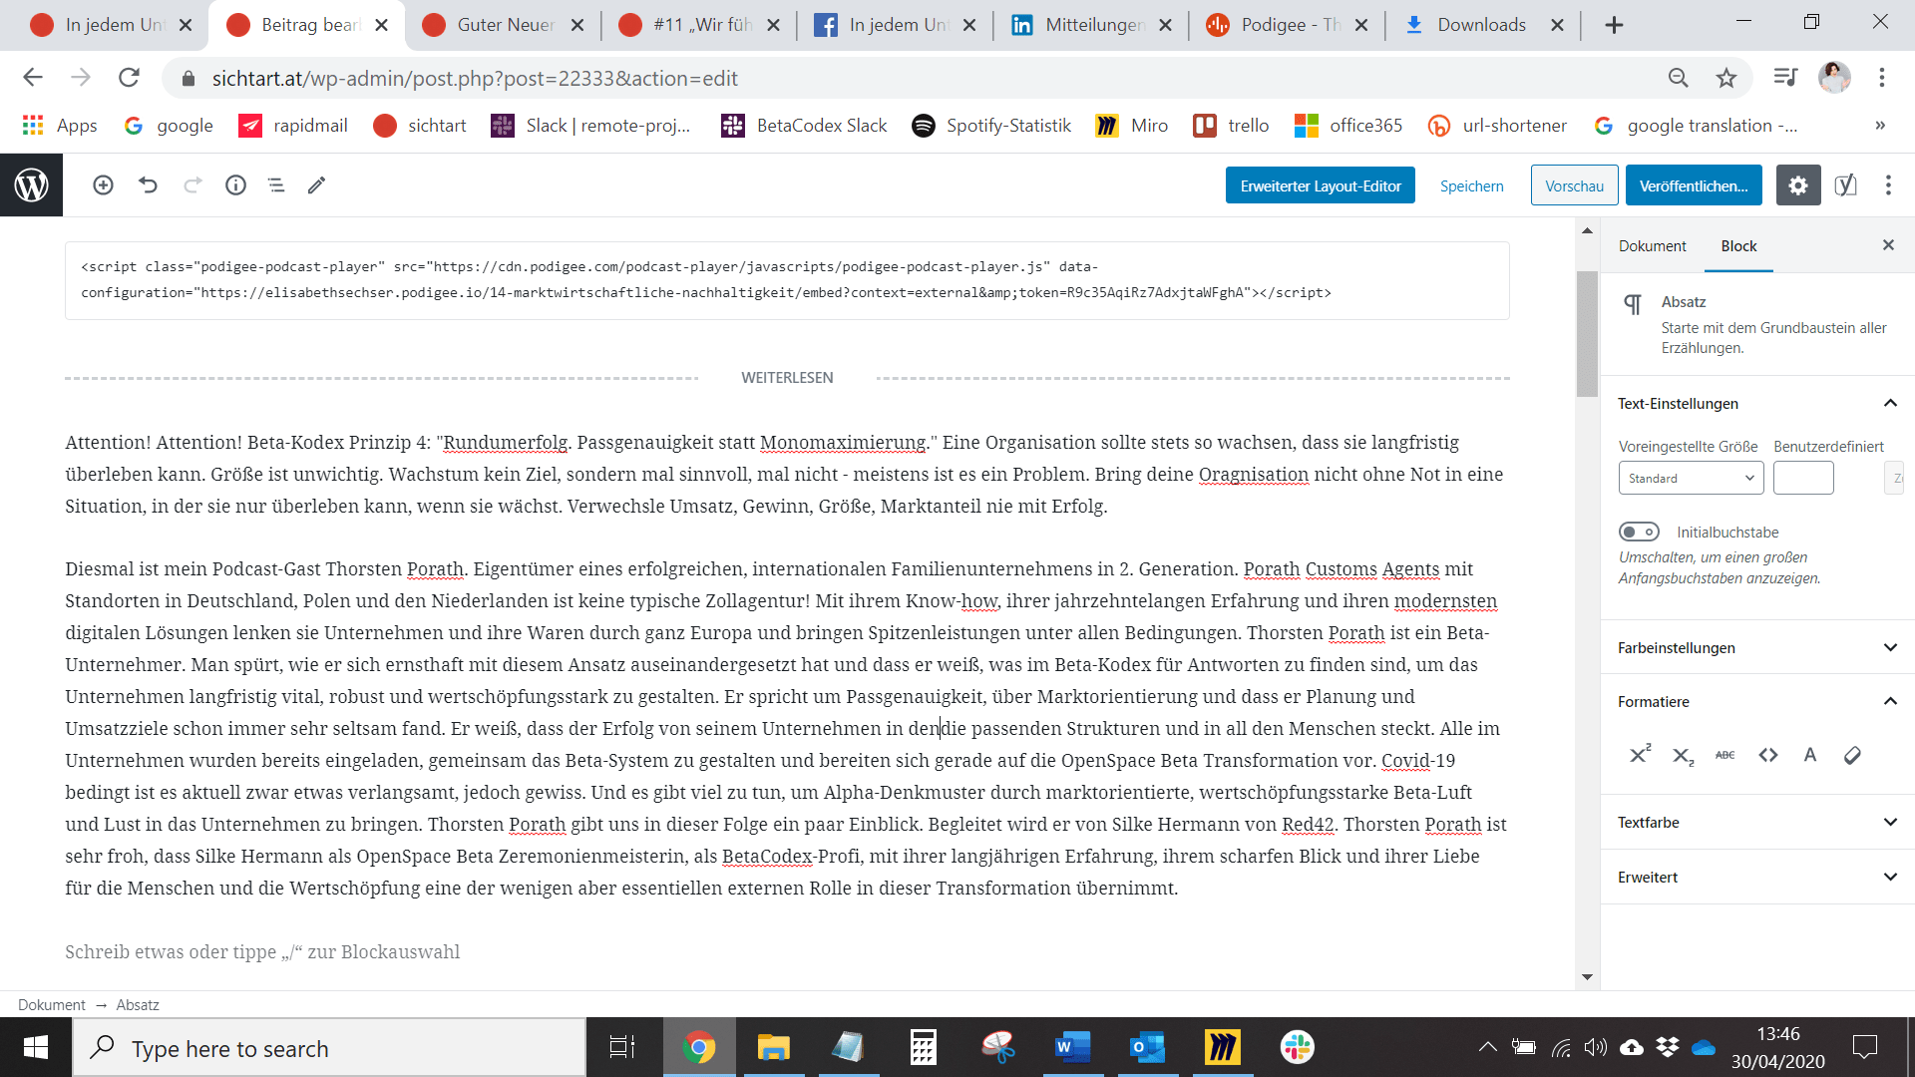The height and width of the screenshot is (1077, 1915).
Task: Open Chrome profile avatar
Action: coord(1834,78)
